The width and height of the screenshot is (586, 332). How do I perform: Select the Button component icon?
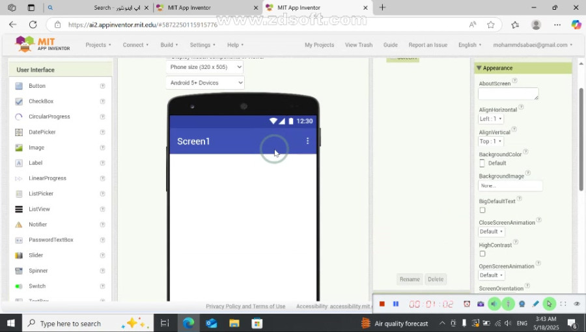(19, 86)
